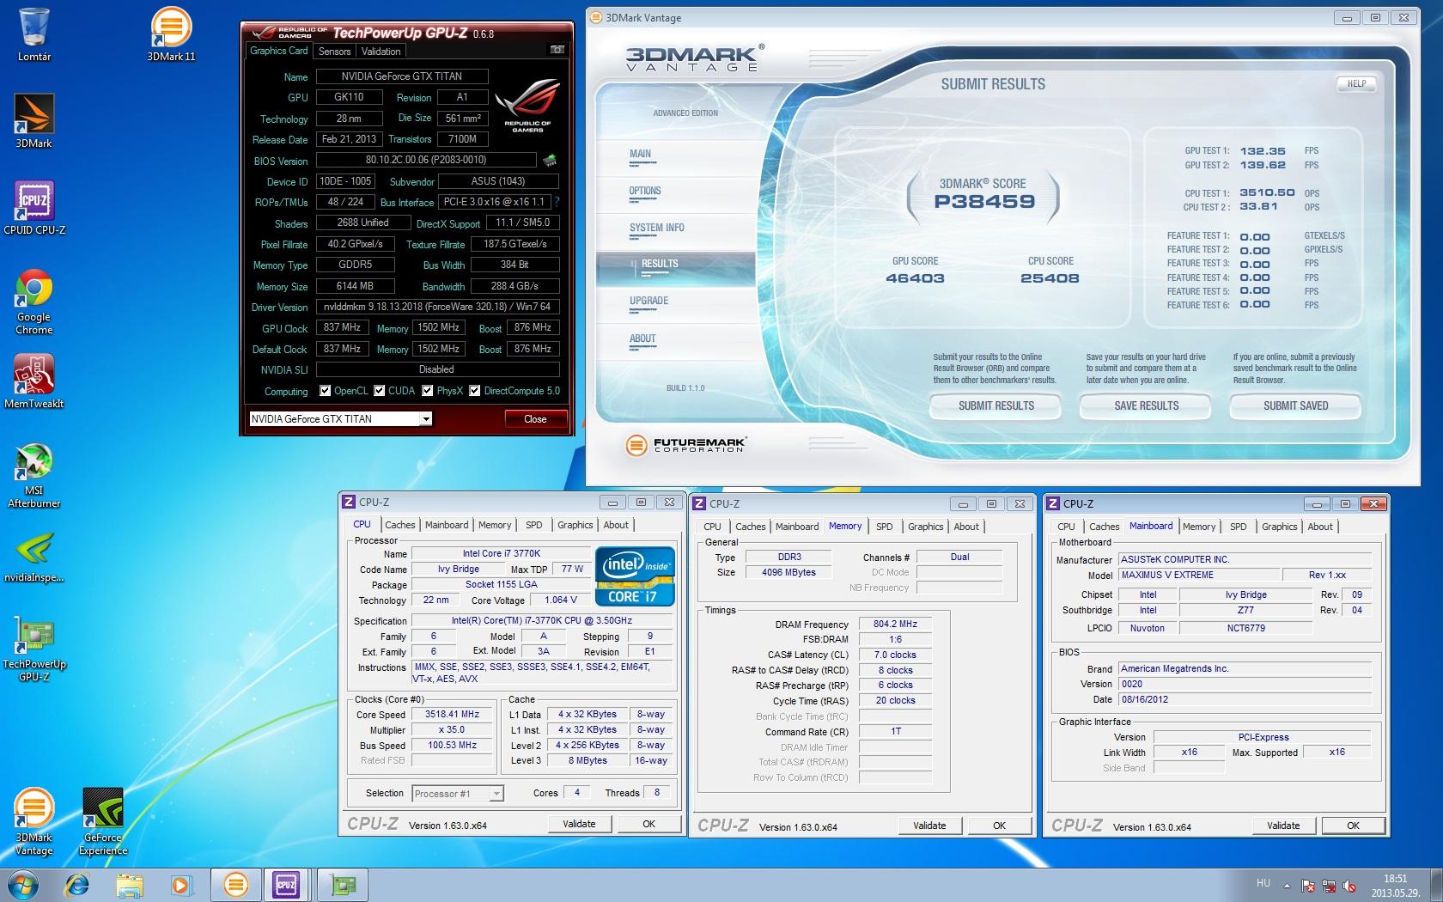Image resolution: width=1443 pixels, height=902 pixels.
Task: Open the CPUID CPU-Z desktop shortcut
Action: 34,208
